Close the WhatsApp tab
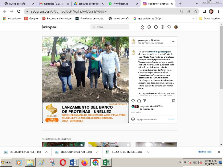This screenshot has width=223, height=167. [137, 4]
